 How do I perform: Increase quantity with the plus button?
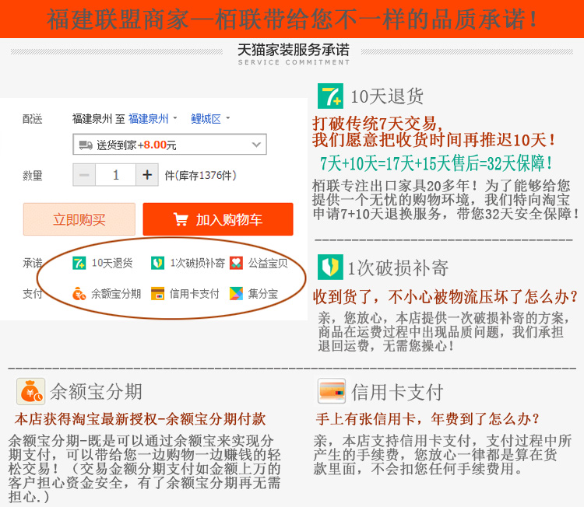(147, 175)
